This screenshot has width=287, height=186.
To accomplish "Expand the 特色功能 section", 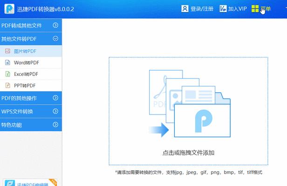I will [x=31, y=125].
